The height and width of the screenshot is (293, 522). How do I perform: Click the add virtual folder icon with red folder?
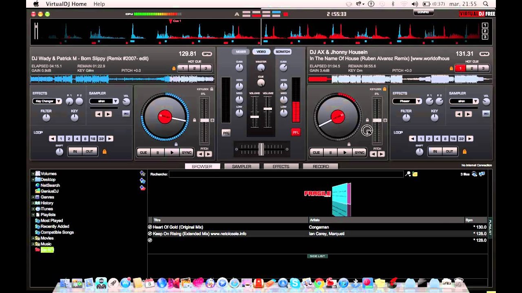[142, 188]
